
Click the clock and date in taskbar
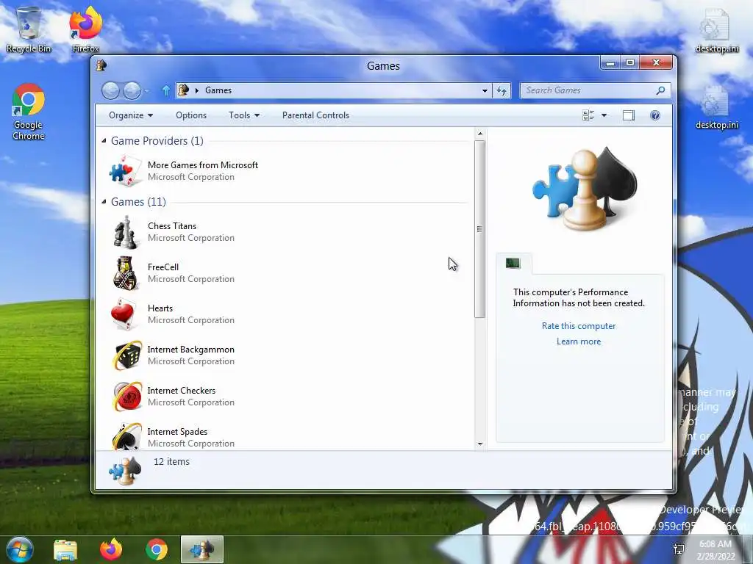[x=715, y=549]
